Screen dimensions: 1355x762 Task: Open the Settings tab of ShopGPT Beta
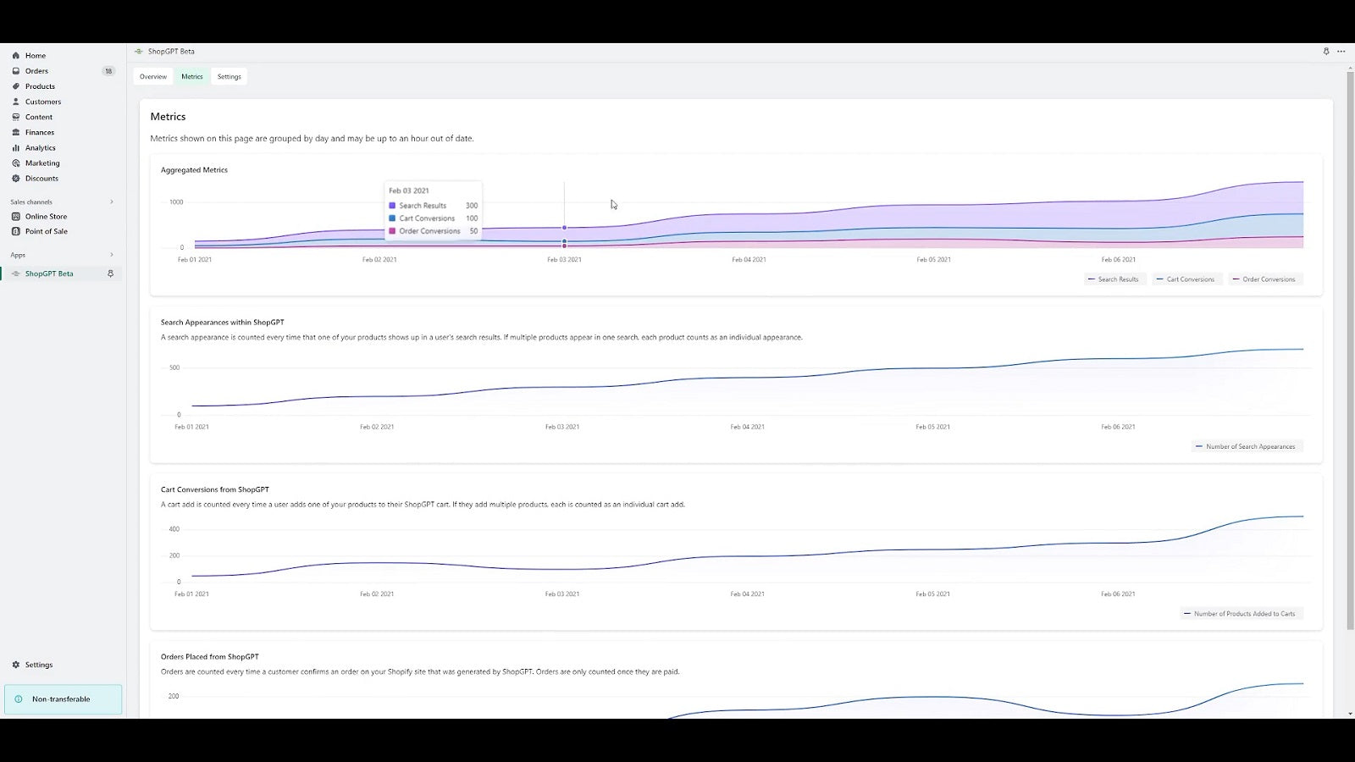[x=229, y=76]
